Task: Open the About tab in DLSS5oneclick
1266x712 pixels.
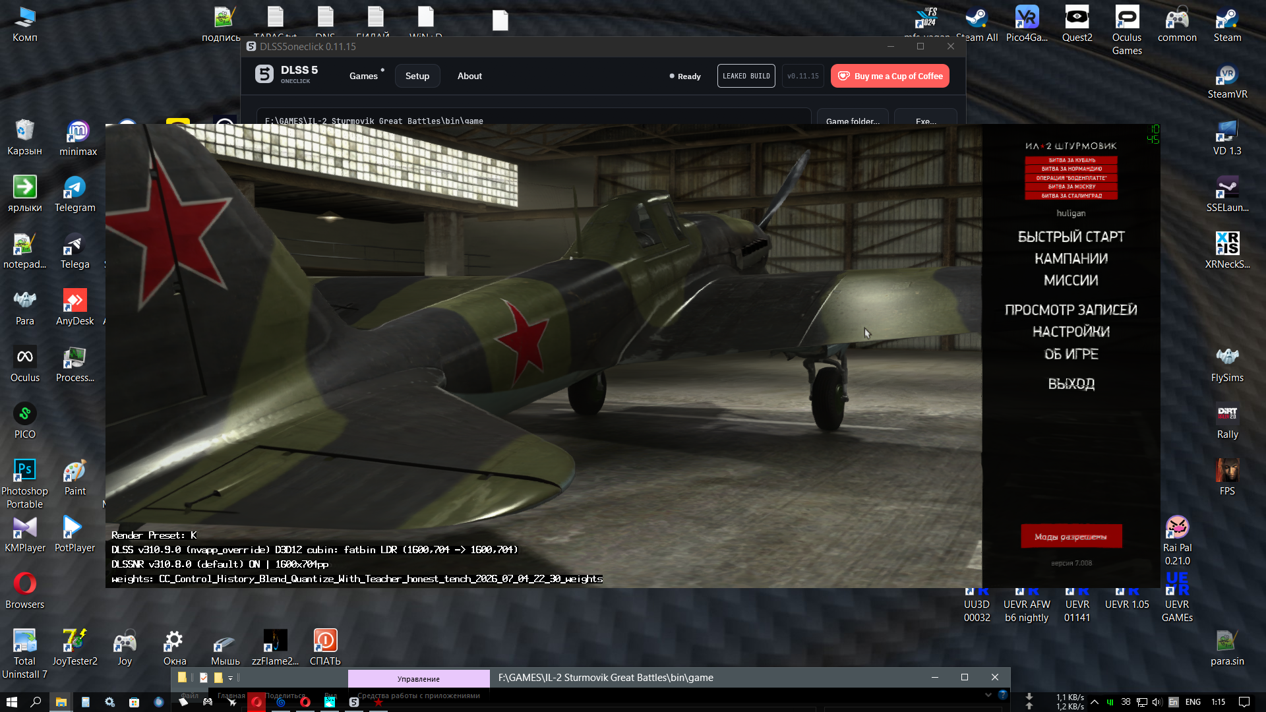Action: 469,76
